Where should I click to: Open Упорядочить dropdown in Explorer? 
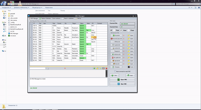coord(6,8)
